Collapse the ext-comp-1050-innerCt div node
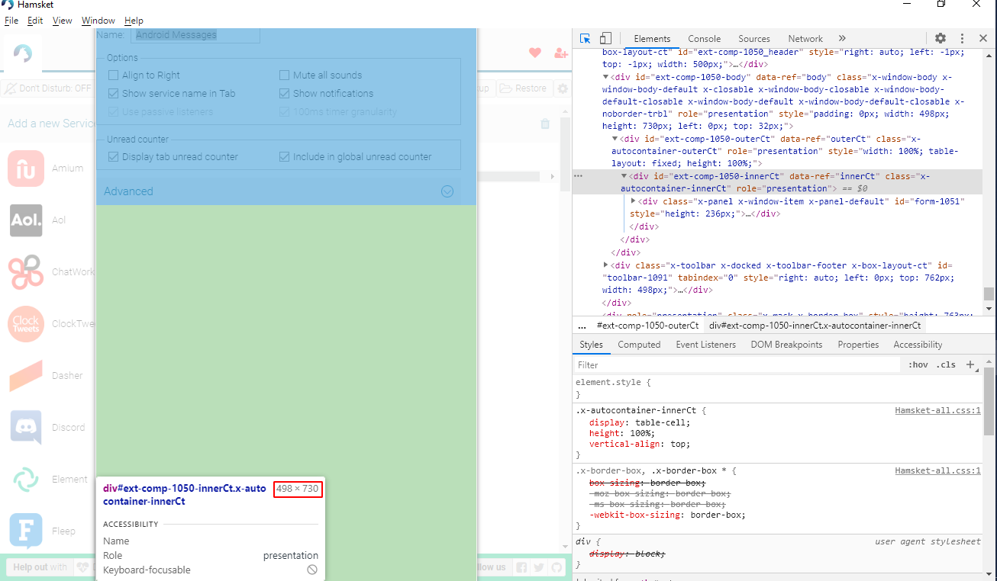 pyautogui.click(x=624, y=176)
